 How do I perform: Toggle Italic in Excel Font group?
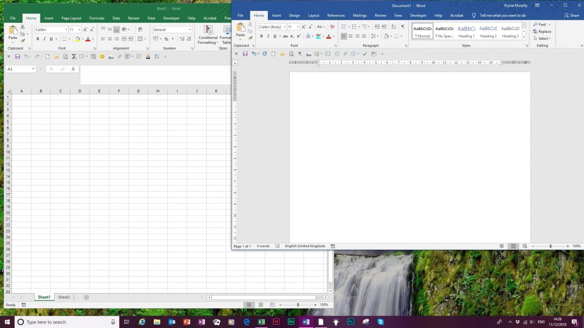point(44,39)
